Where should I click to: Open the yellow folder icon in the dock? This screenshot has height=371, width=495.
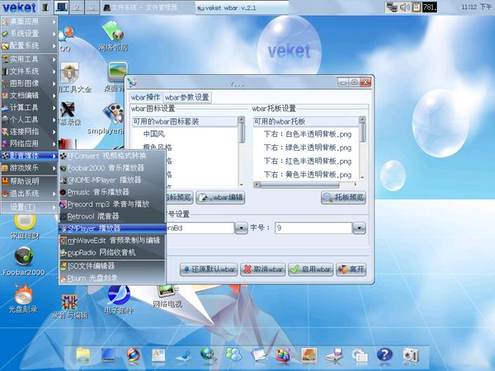tap(83, 355)
